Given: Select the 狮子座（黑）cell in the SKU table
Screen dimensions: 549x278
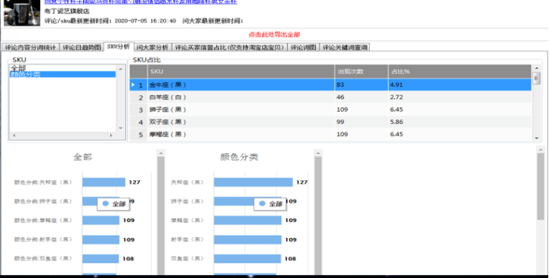Looking at the screenshot, I should tap(241, 110).
